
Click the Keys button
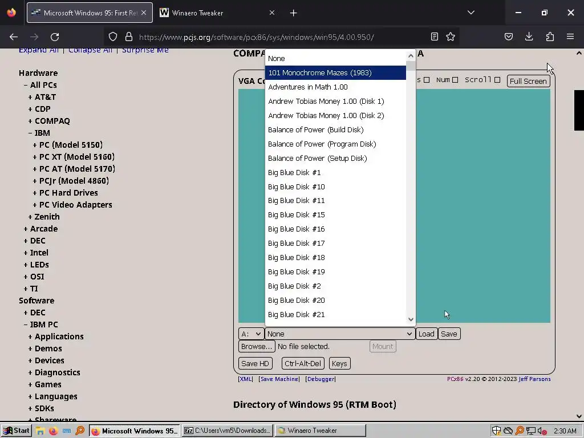340,363
